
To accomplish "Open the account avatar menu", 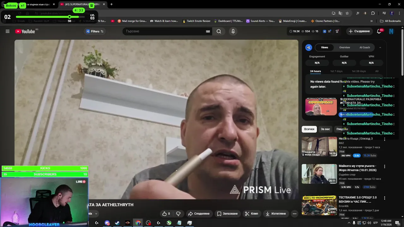I will point(391,31).
